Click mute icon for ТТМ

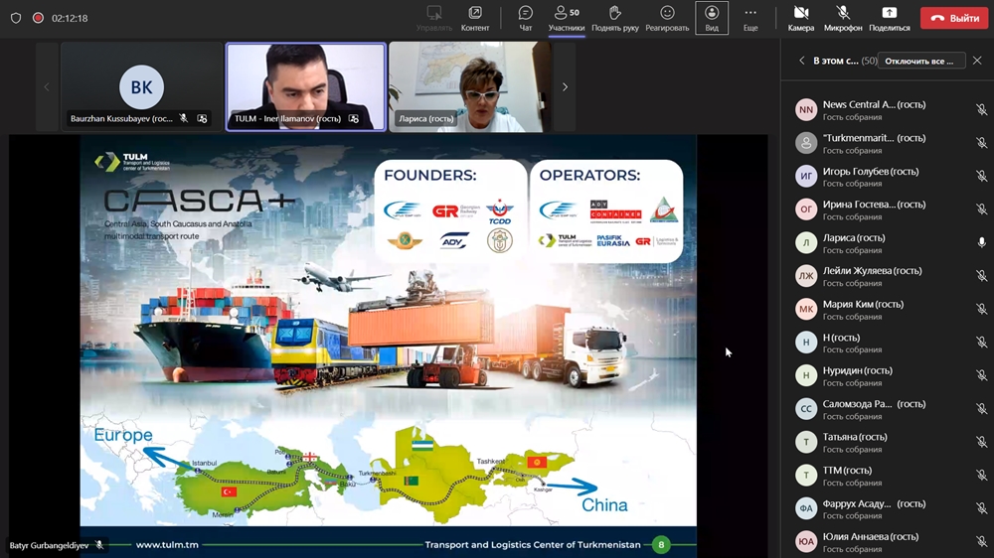tap(981, 476)
